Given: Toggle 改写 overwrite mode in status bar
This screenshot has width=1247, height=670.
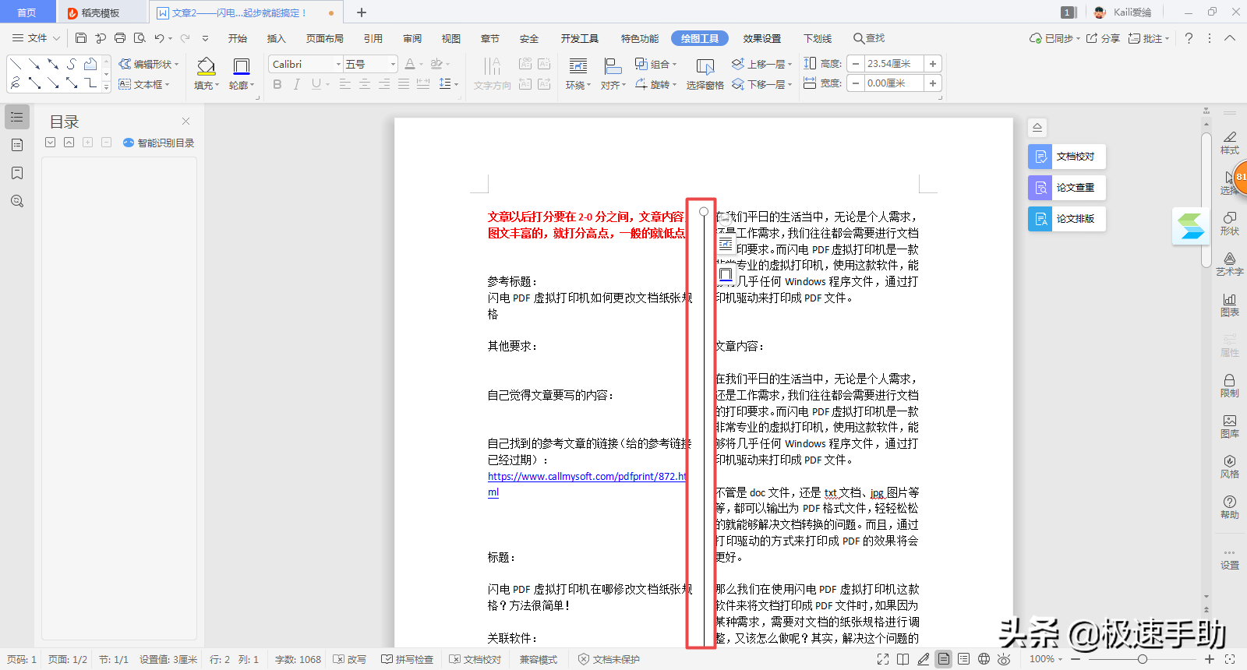Looking at the screenshot, I should point(349,659).
